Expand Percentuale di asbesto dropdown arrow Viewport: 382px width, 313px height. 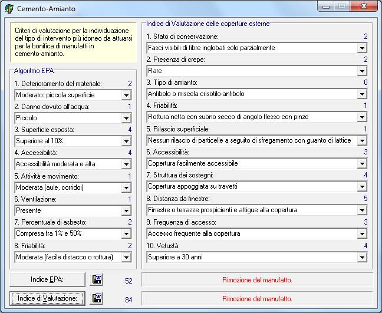click(126, 234)
